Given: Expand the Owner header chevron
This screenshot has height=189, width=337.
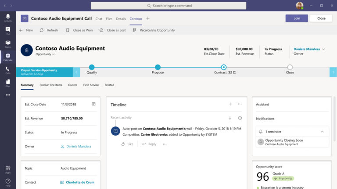Looking at the screenshot, I should click(x=323, y=49).
